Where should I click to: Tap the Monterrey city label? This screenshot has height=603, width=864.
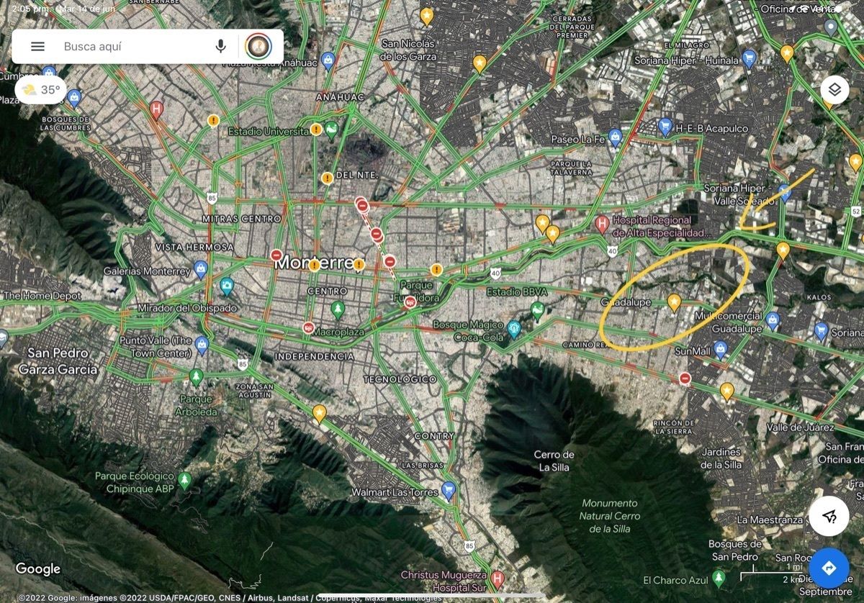point(316,263)
